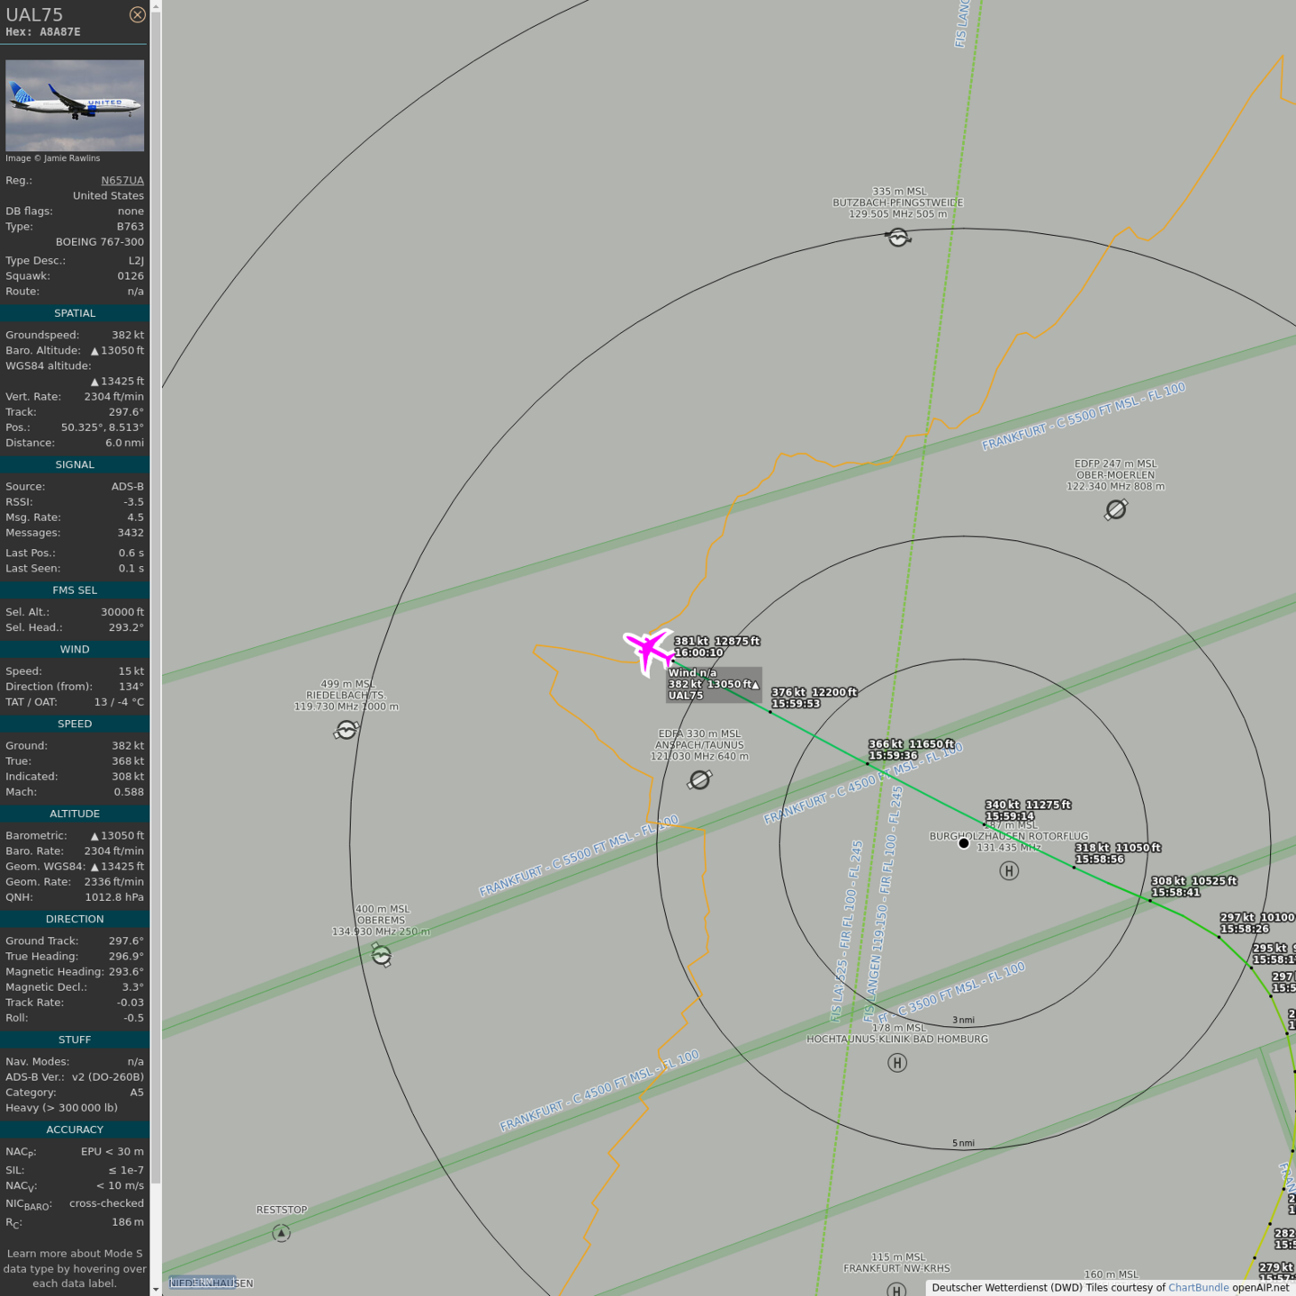Click the Butzbach-Pfingstweide glider site icon
This screenshot has height=1296, width=1296.
tap(897, 238)
